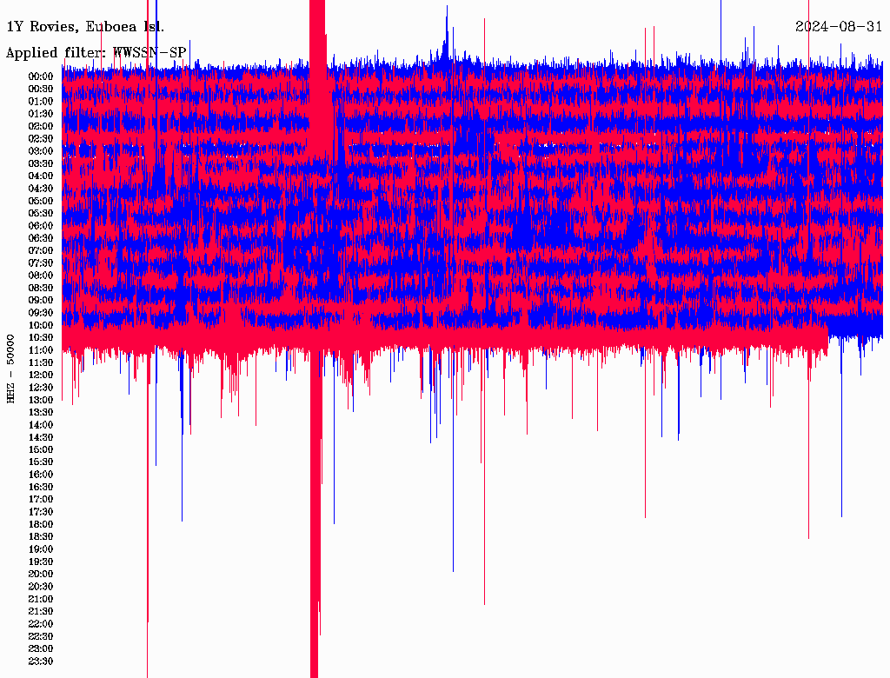Select the 13:30 time label
Viewport: 890px width, 678px height.
(x=41, y=413)
